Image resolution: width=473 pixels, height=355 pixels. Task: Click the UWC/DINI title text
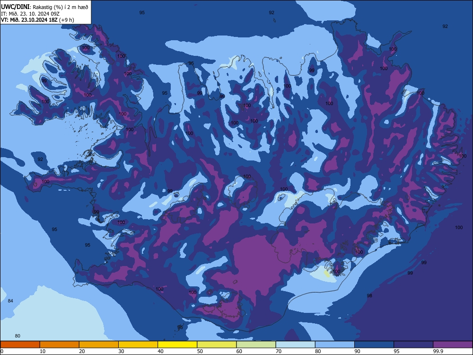[x=15, y=7]
